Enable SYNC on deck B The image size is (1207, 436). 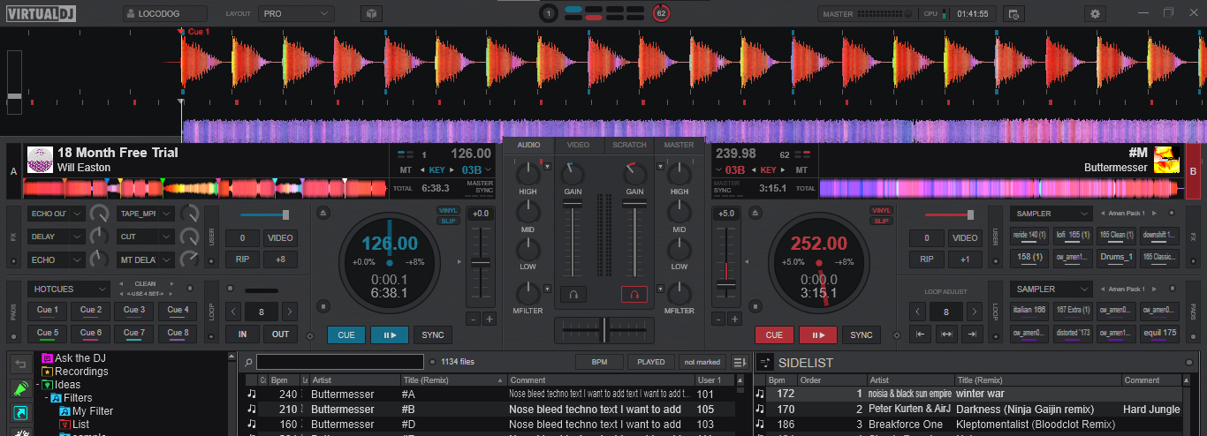[861, 335]
